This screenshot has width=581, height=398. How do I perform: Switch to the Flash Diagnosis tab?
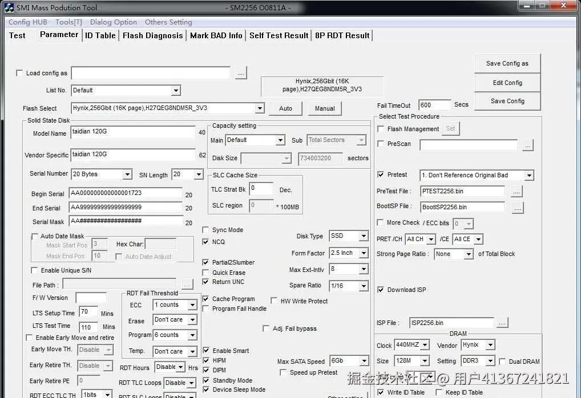click(152, 35)
